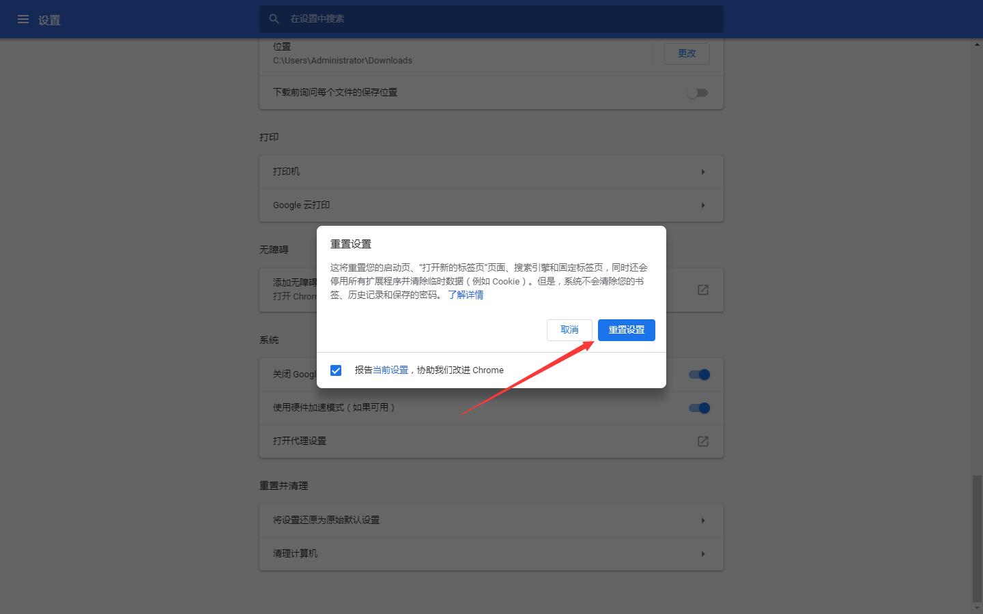Click the scrollbar down arrow

coord(978,609)
